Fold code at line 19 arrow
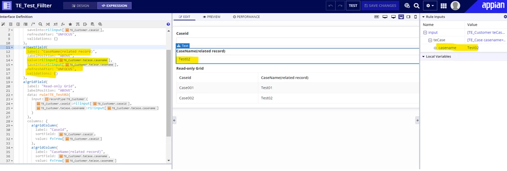 [x=12, y=82]
